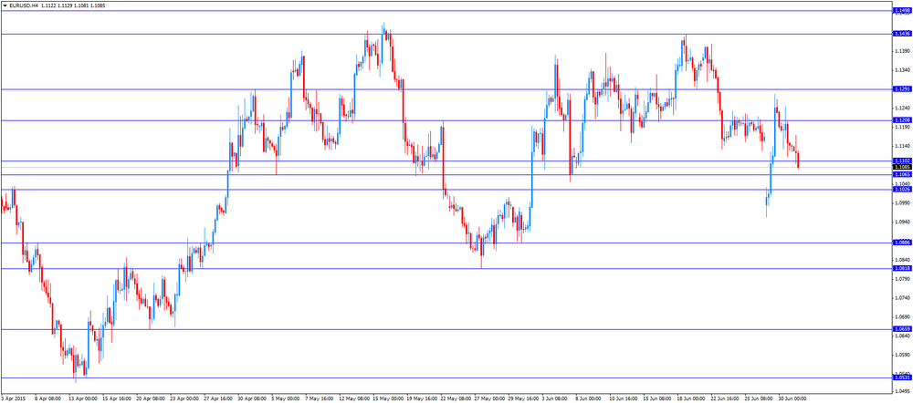Select the 1.0886 horizontal level price tag
This screenshot has width=913, height=403.
pyautogui.click(x=902, y=243)
